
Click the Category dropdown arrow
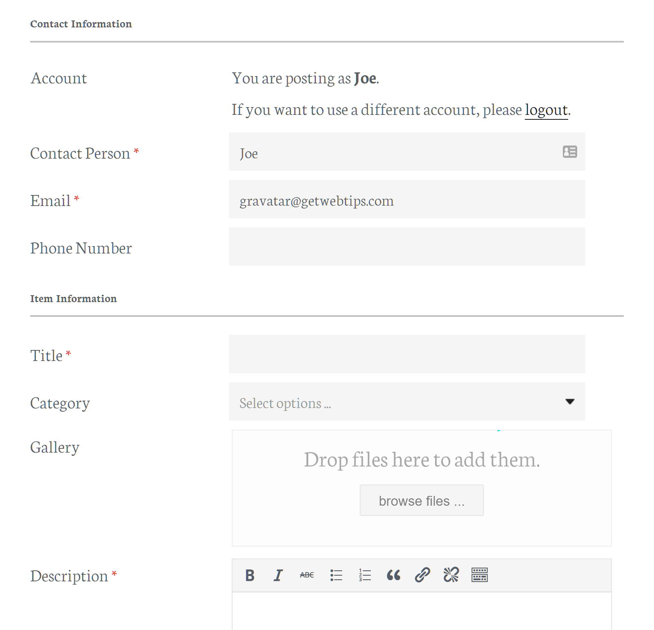(x=570, y=401)
